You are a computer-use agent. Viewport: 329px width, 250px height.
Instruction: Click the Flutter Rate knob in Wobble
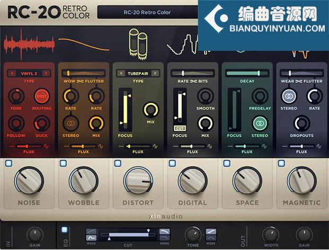(96, 96)
